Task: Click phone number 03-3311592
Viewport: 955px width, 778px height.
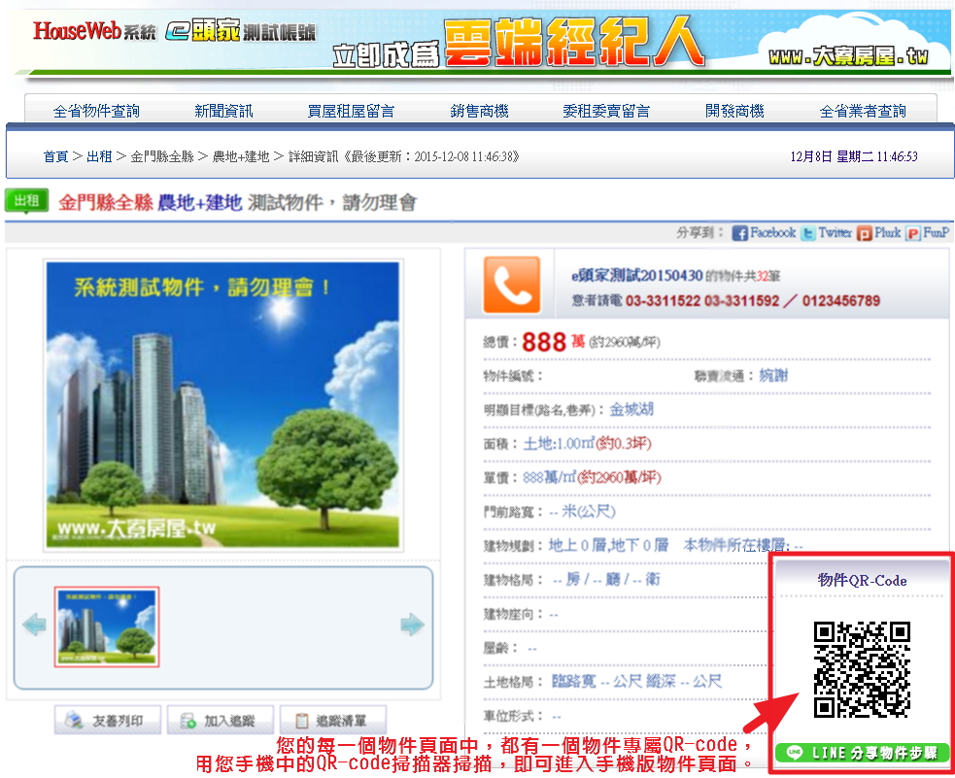Action: point(742,301)
